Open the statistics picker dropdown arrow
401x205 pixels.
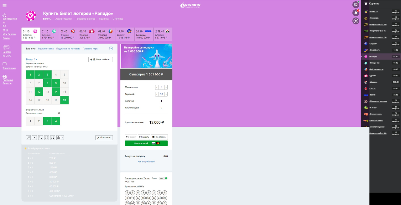[62, 137]
